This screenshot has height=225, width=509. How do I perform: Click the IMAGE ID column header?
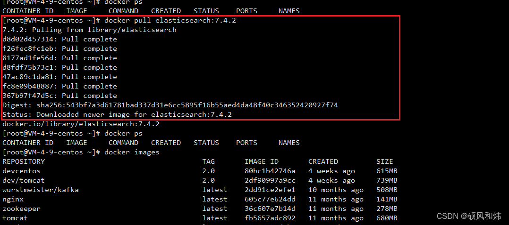(x=262, y=161)
